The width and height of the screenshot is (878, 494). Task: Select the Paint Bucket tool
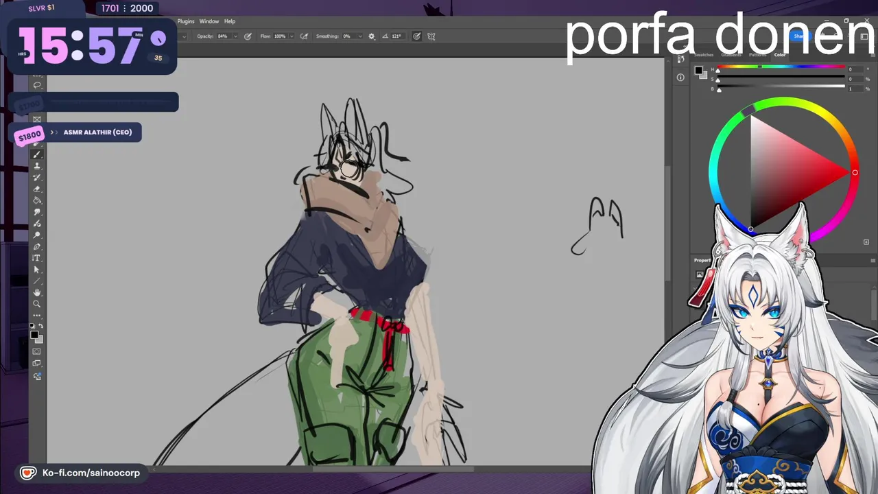click(x=37, y=200)
